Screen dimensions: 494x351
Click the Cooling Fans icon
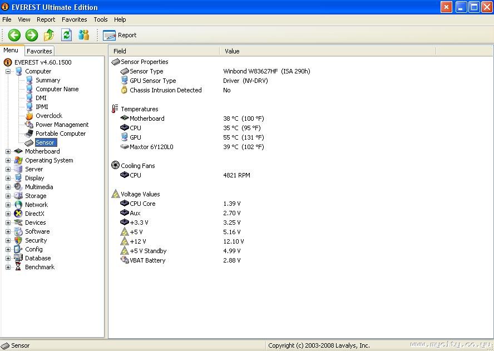click(x=115, y=165)
